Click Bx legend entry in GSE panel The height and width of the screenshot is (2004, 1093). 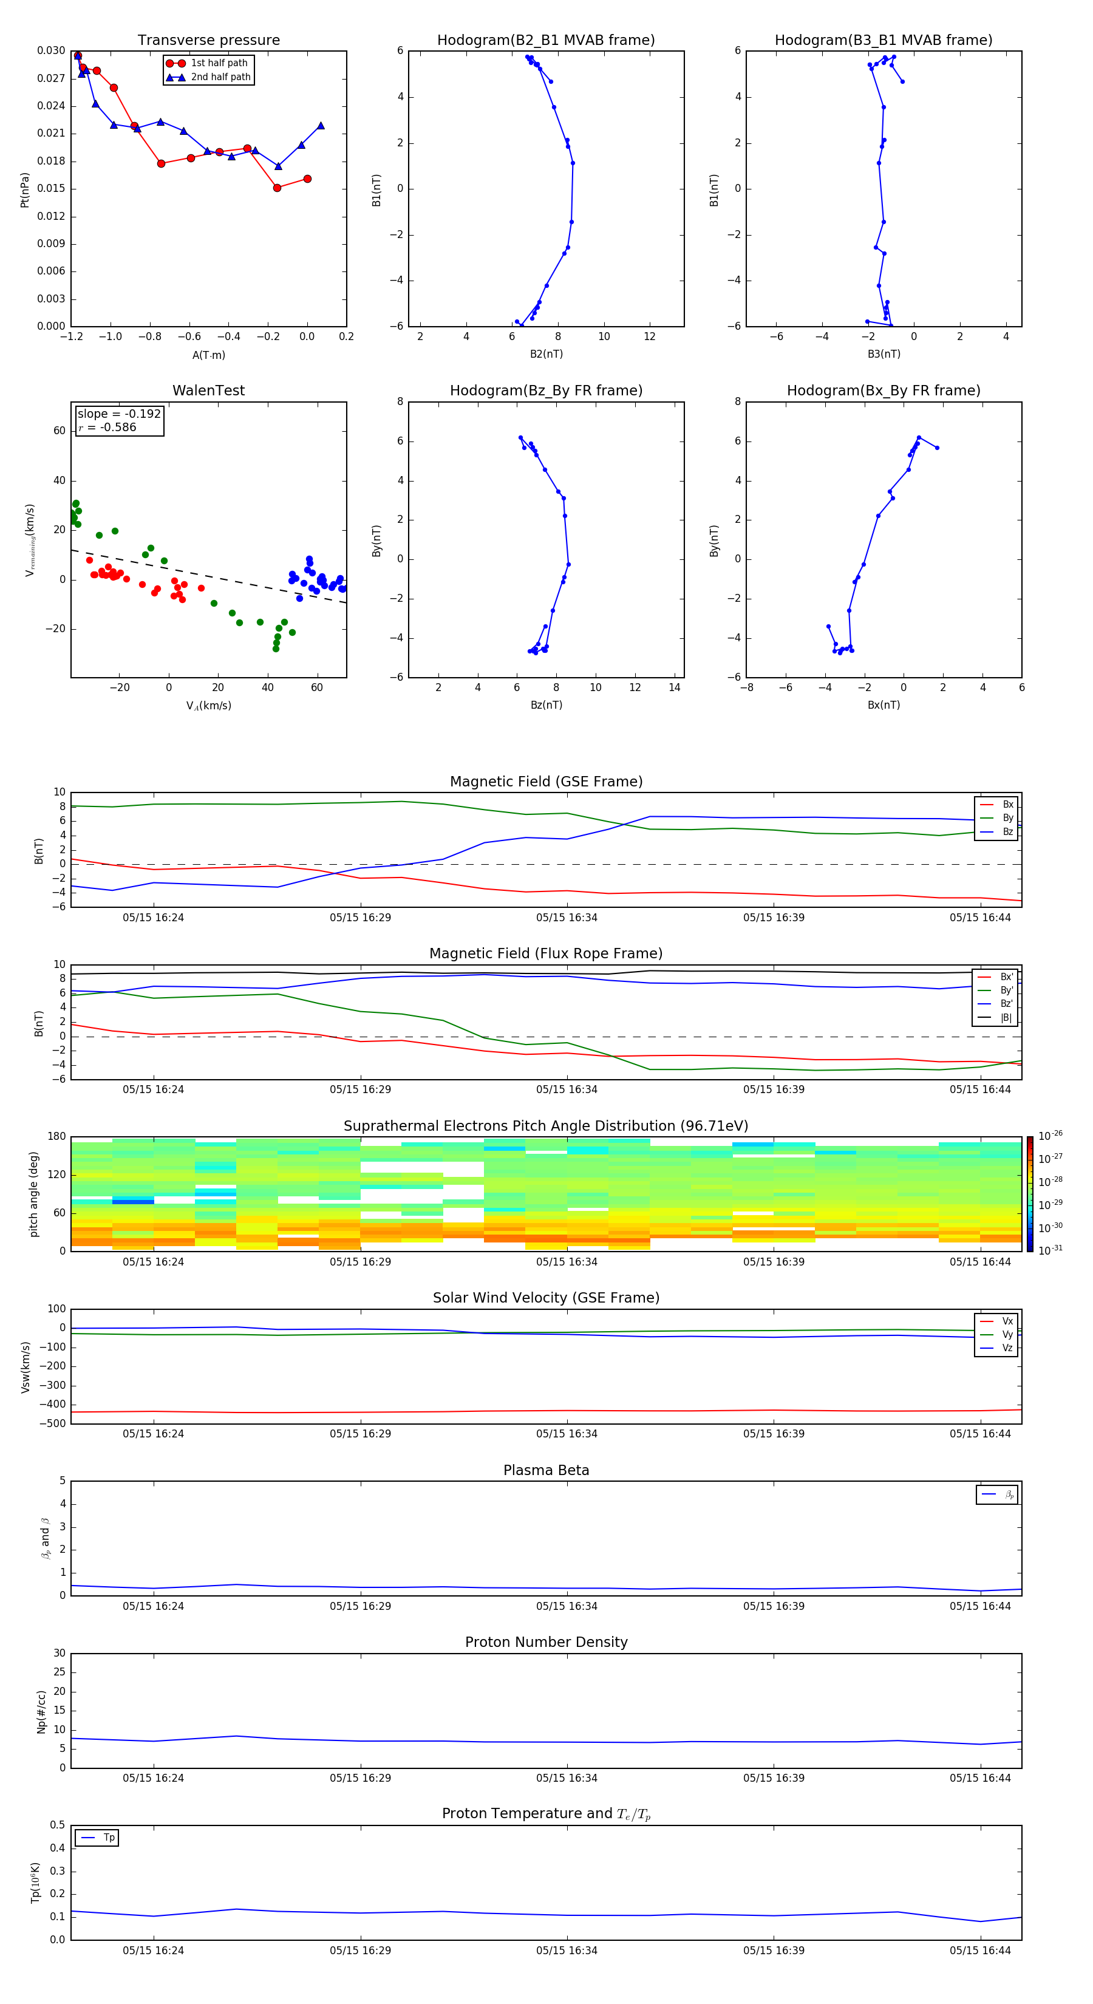[x=996, y=805]
